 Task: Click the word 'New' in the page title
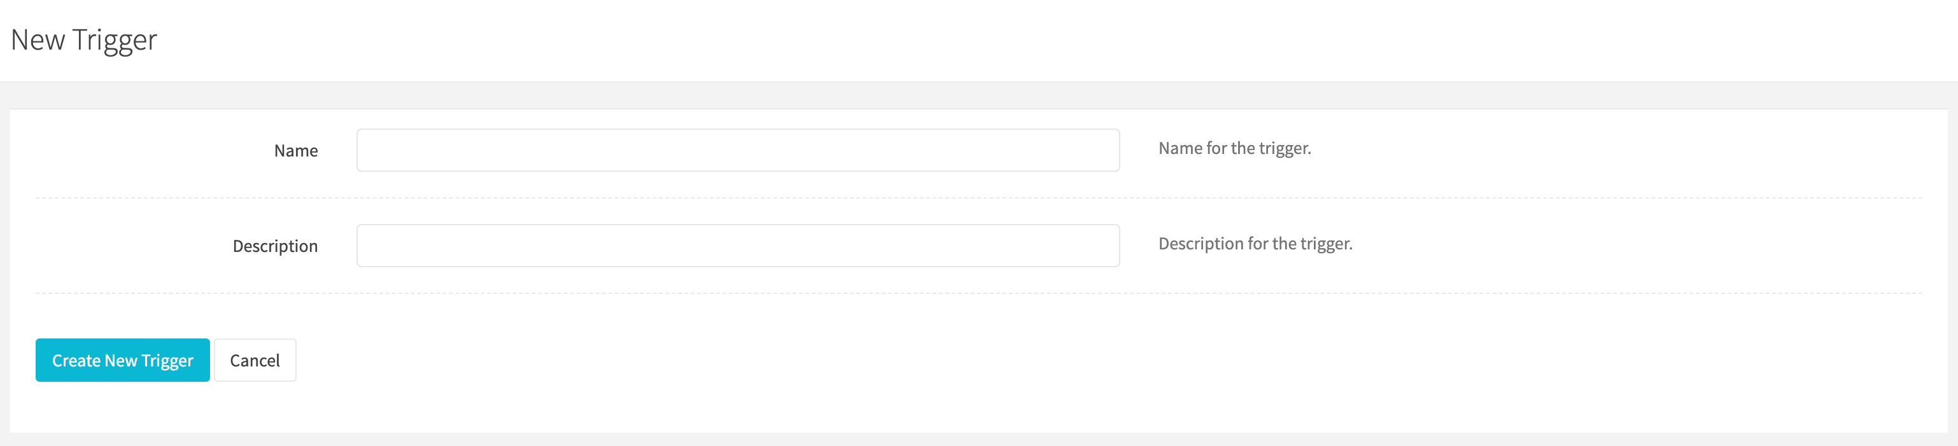click(x=38, y=40)
